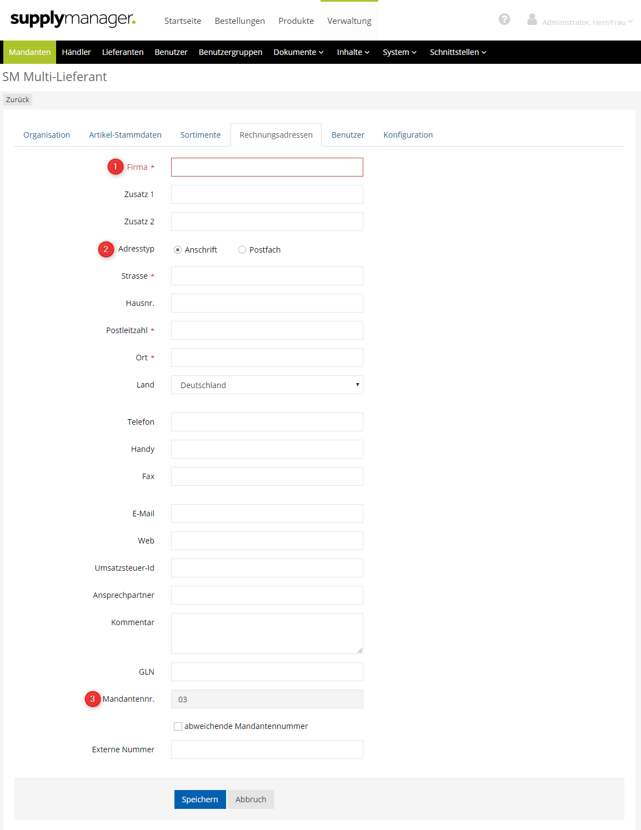Click the red marker number 1
641x830 pixels.
click(116, 167)
